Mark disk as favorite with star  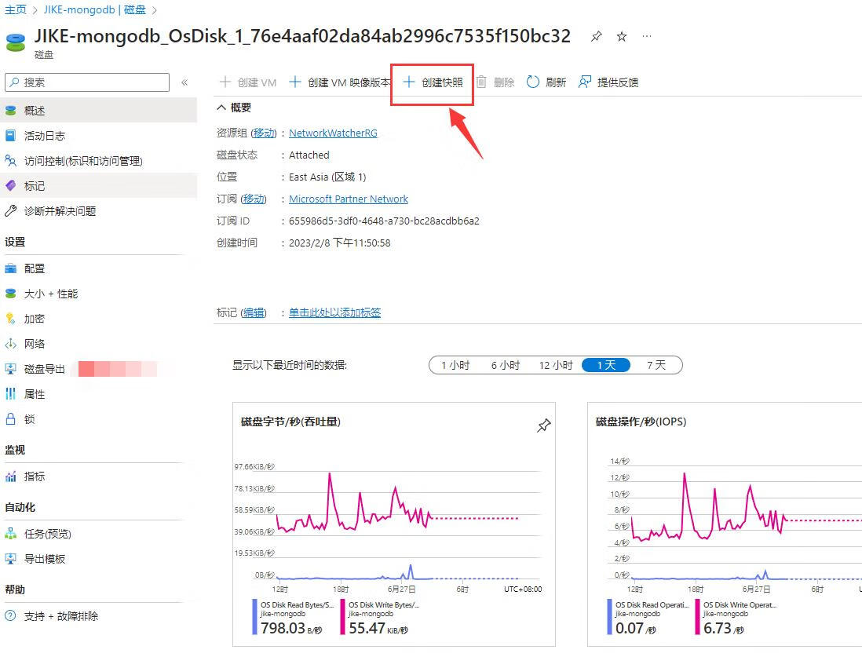(x=622, y=37)
